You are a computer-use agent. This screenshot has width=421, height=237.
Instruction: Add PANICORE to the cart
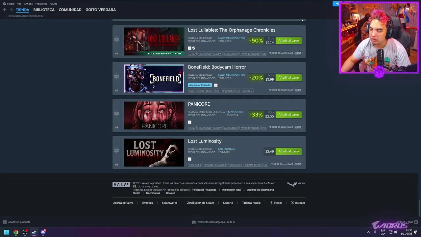[288, 115]
